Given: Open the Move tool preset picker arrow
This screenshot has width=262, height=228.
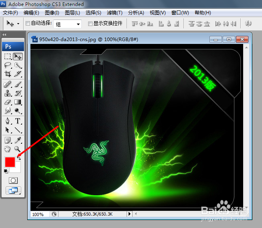Looking at the screenshot, I should click(x=18, y=24).
